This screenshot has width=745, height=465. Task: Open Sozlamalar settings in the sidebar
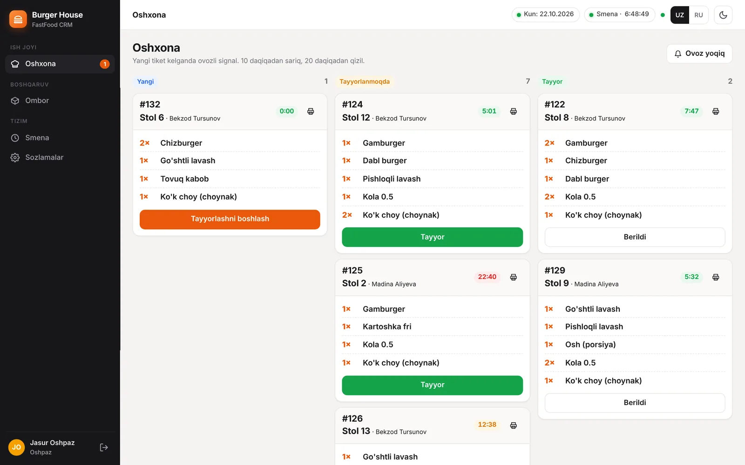click(60, 158)
